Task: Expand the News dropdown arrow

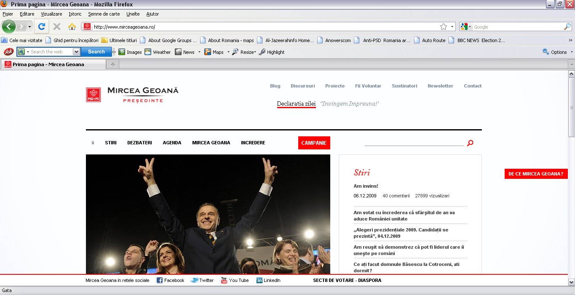Action: (199, 52)
